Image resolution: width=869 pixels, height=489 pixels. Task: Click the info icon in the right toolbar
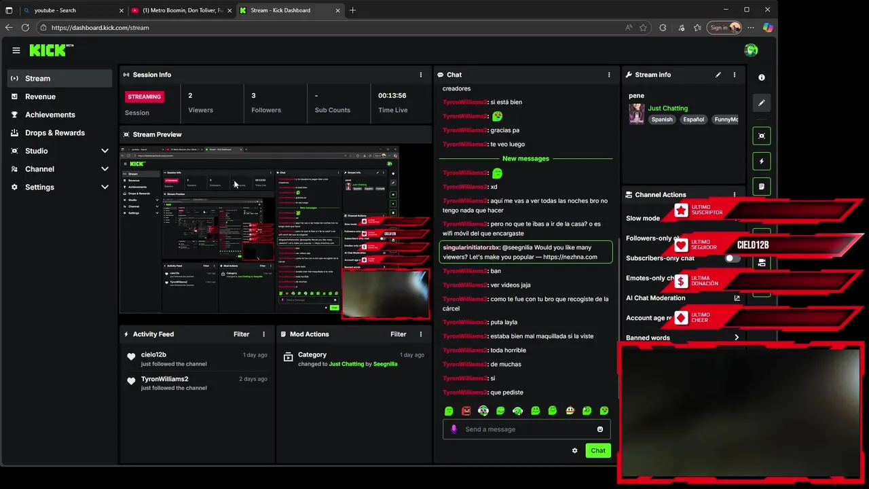coord(762,78)
